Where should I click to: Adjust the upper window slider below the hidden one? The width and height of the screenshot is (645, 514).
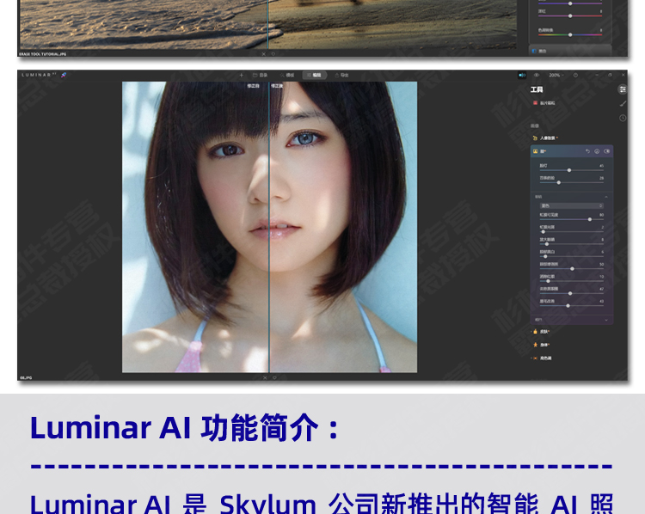570,15
